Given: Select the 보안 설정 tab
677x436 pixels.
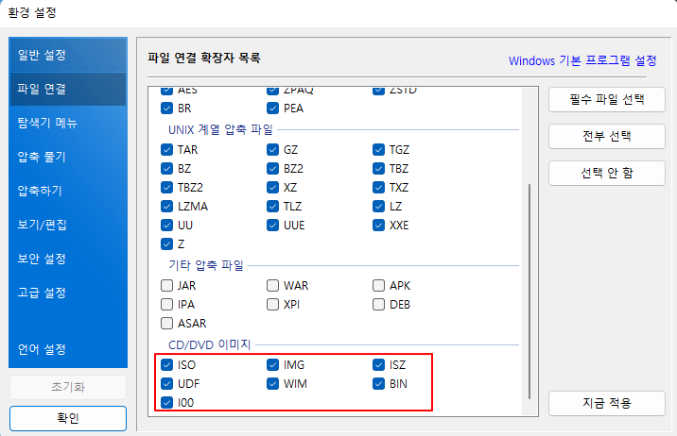Looking at the screenshot, I should [x=68, y=259].
